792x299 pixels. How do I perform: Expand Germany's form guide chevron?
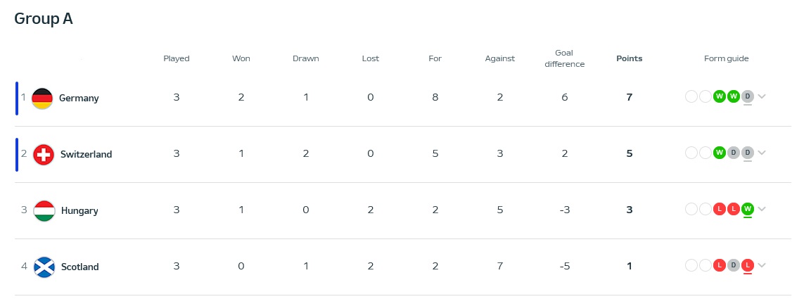tap(762, 97)
